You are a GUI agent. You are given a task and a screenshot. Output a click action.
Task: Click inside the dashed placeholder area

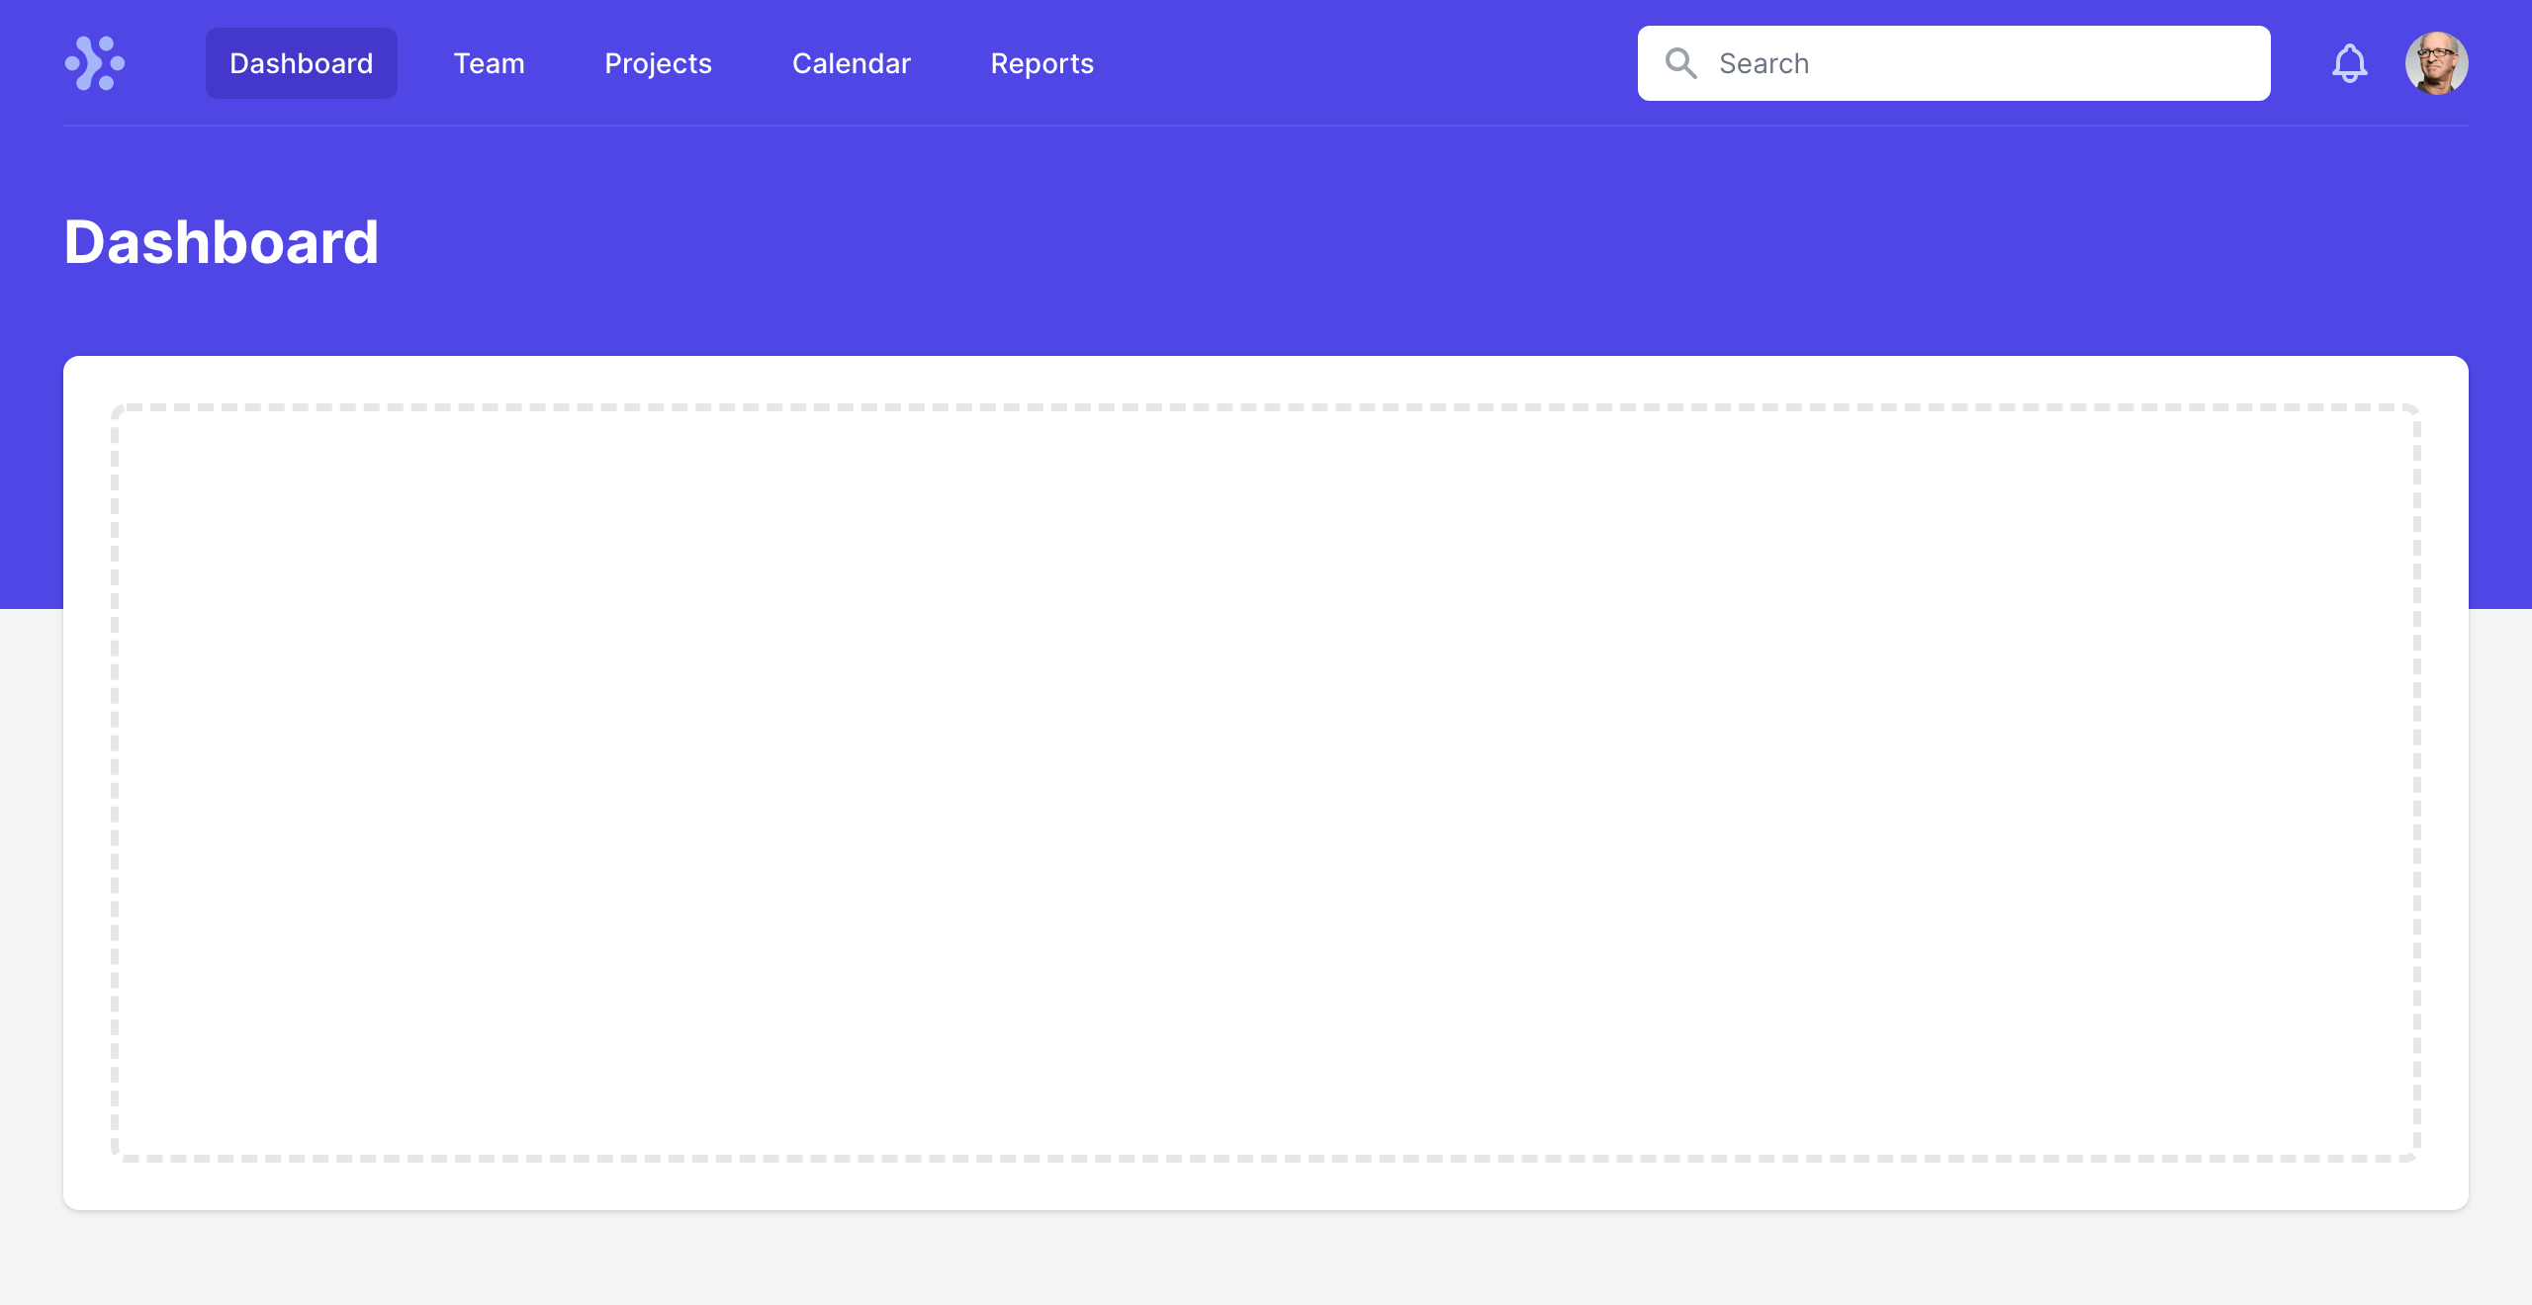pos(1266,781)
